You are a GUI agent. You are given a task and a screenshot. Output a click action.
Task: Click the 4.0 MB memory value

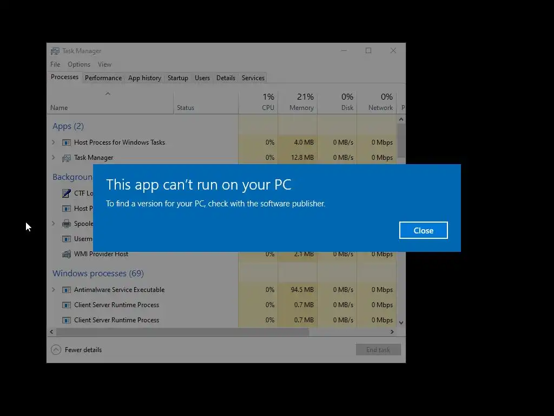click(304, 142)
